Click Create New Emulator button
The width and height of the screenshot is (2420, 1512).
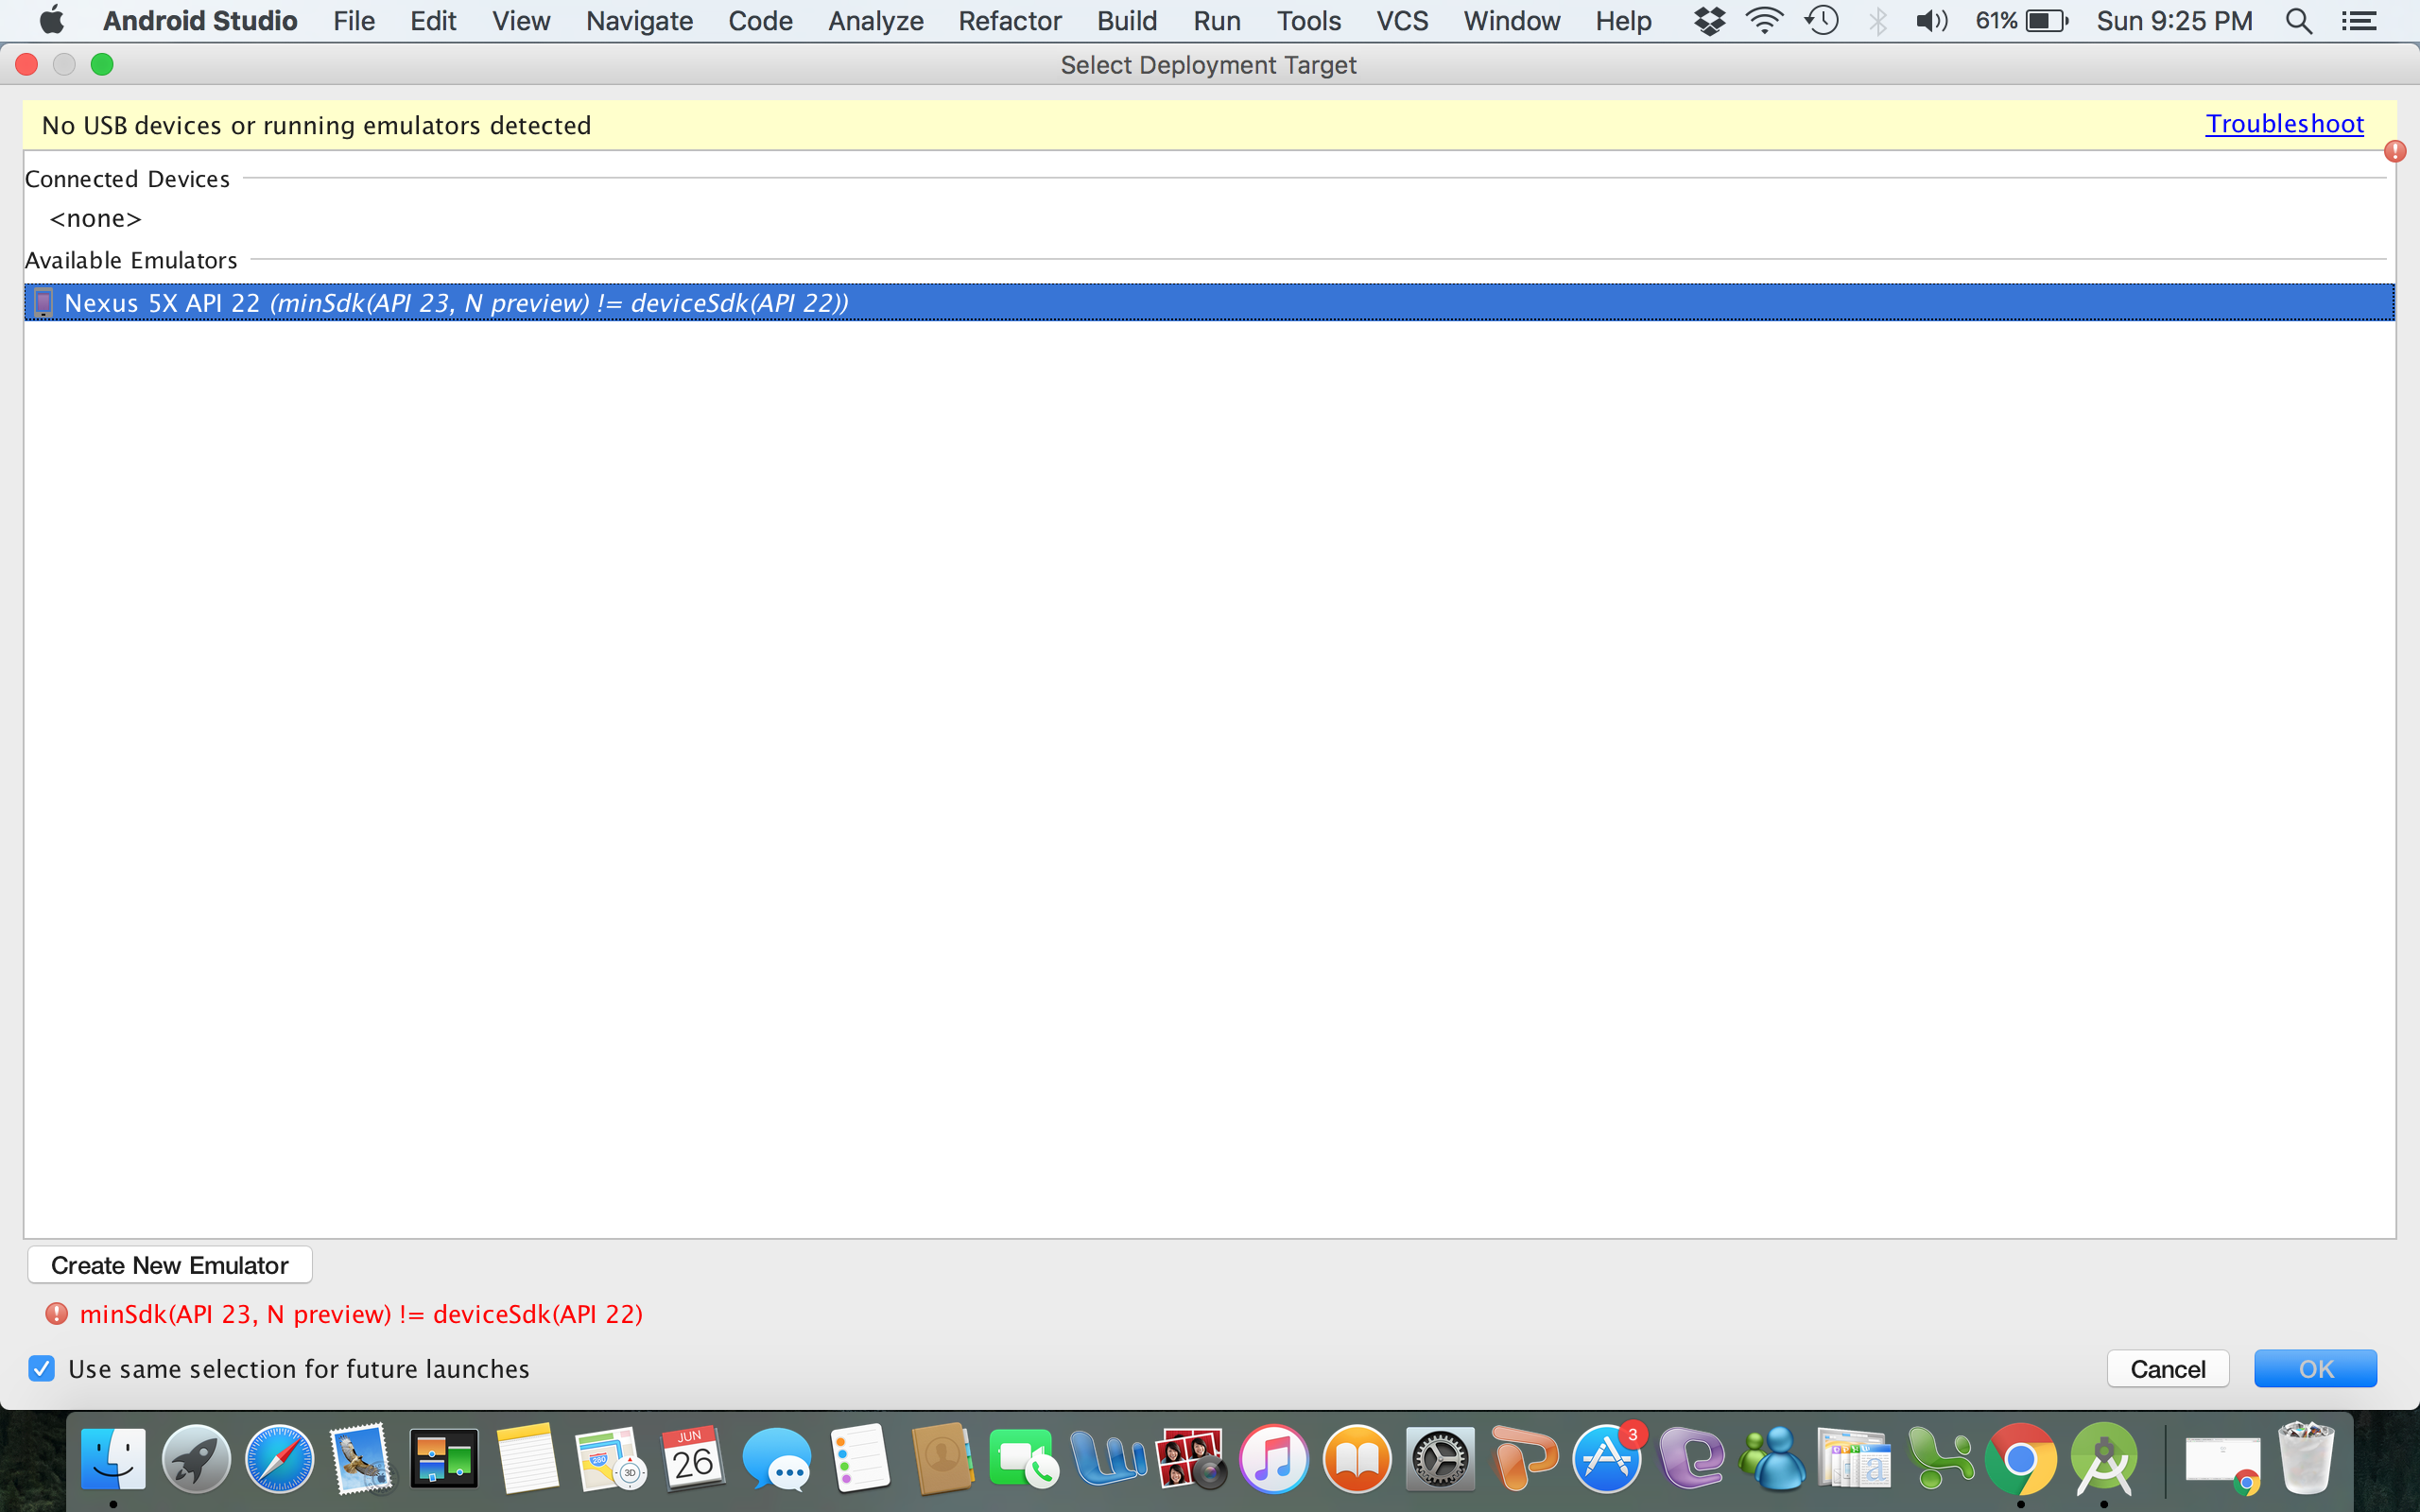click(x=170, y=1265)
